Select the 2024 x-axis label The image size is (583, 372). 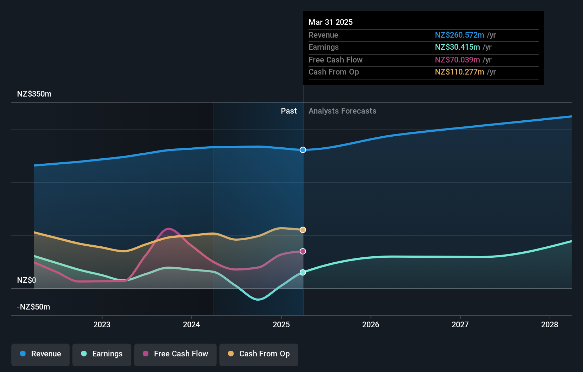pos(191,324)
